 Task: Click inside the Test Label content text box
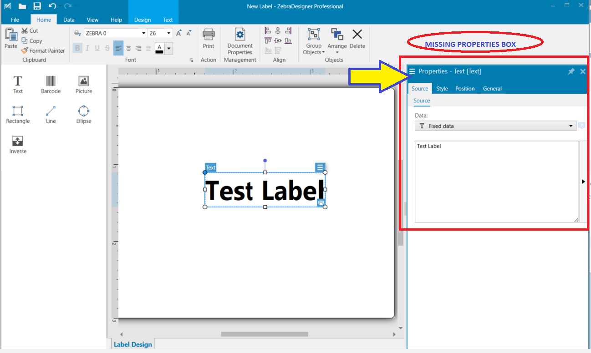click(x=497, y=182)
